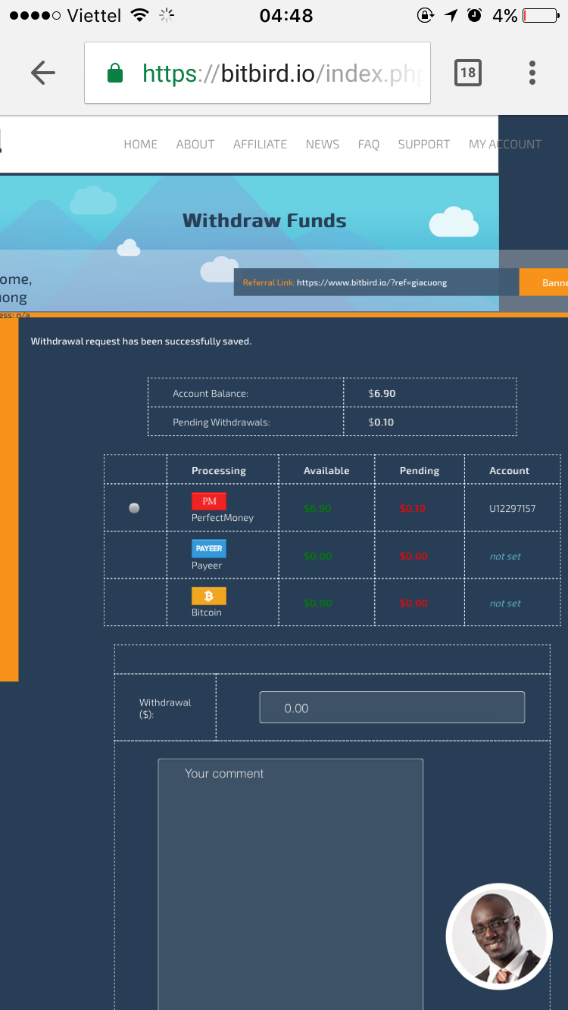Tap the rotation lock status icon
Image resolution: width=568 pixels, height=1010 pixels.
426,15
